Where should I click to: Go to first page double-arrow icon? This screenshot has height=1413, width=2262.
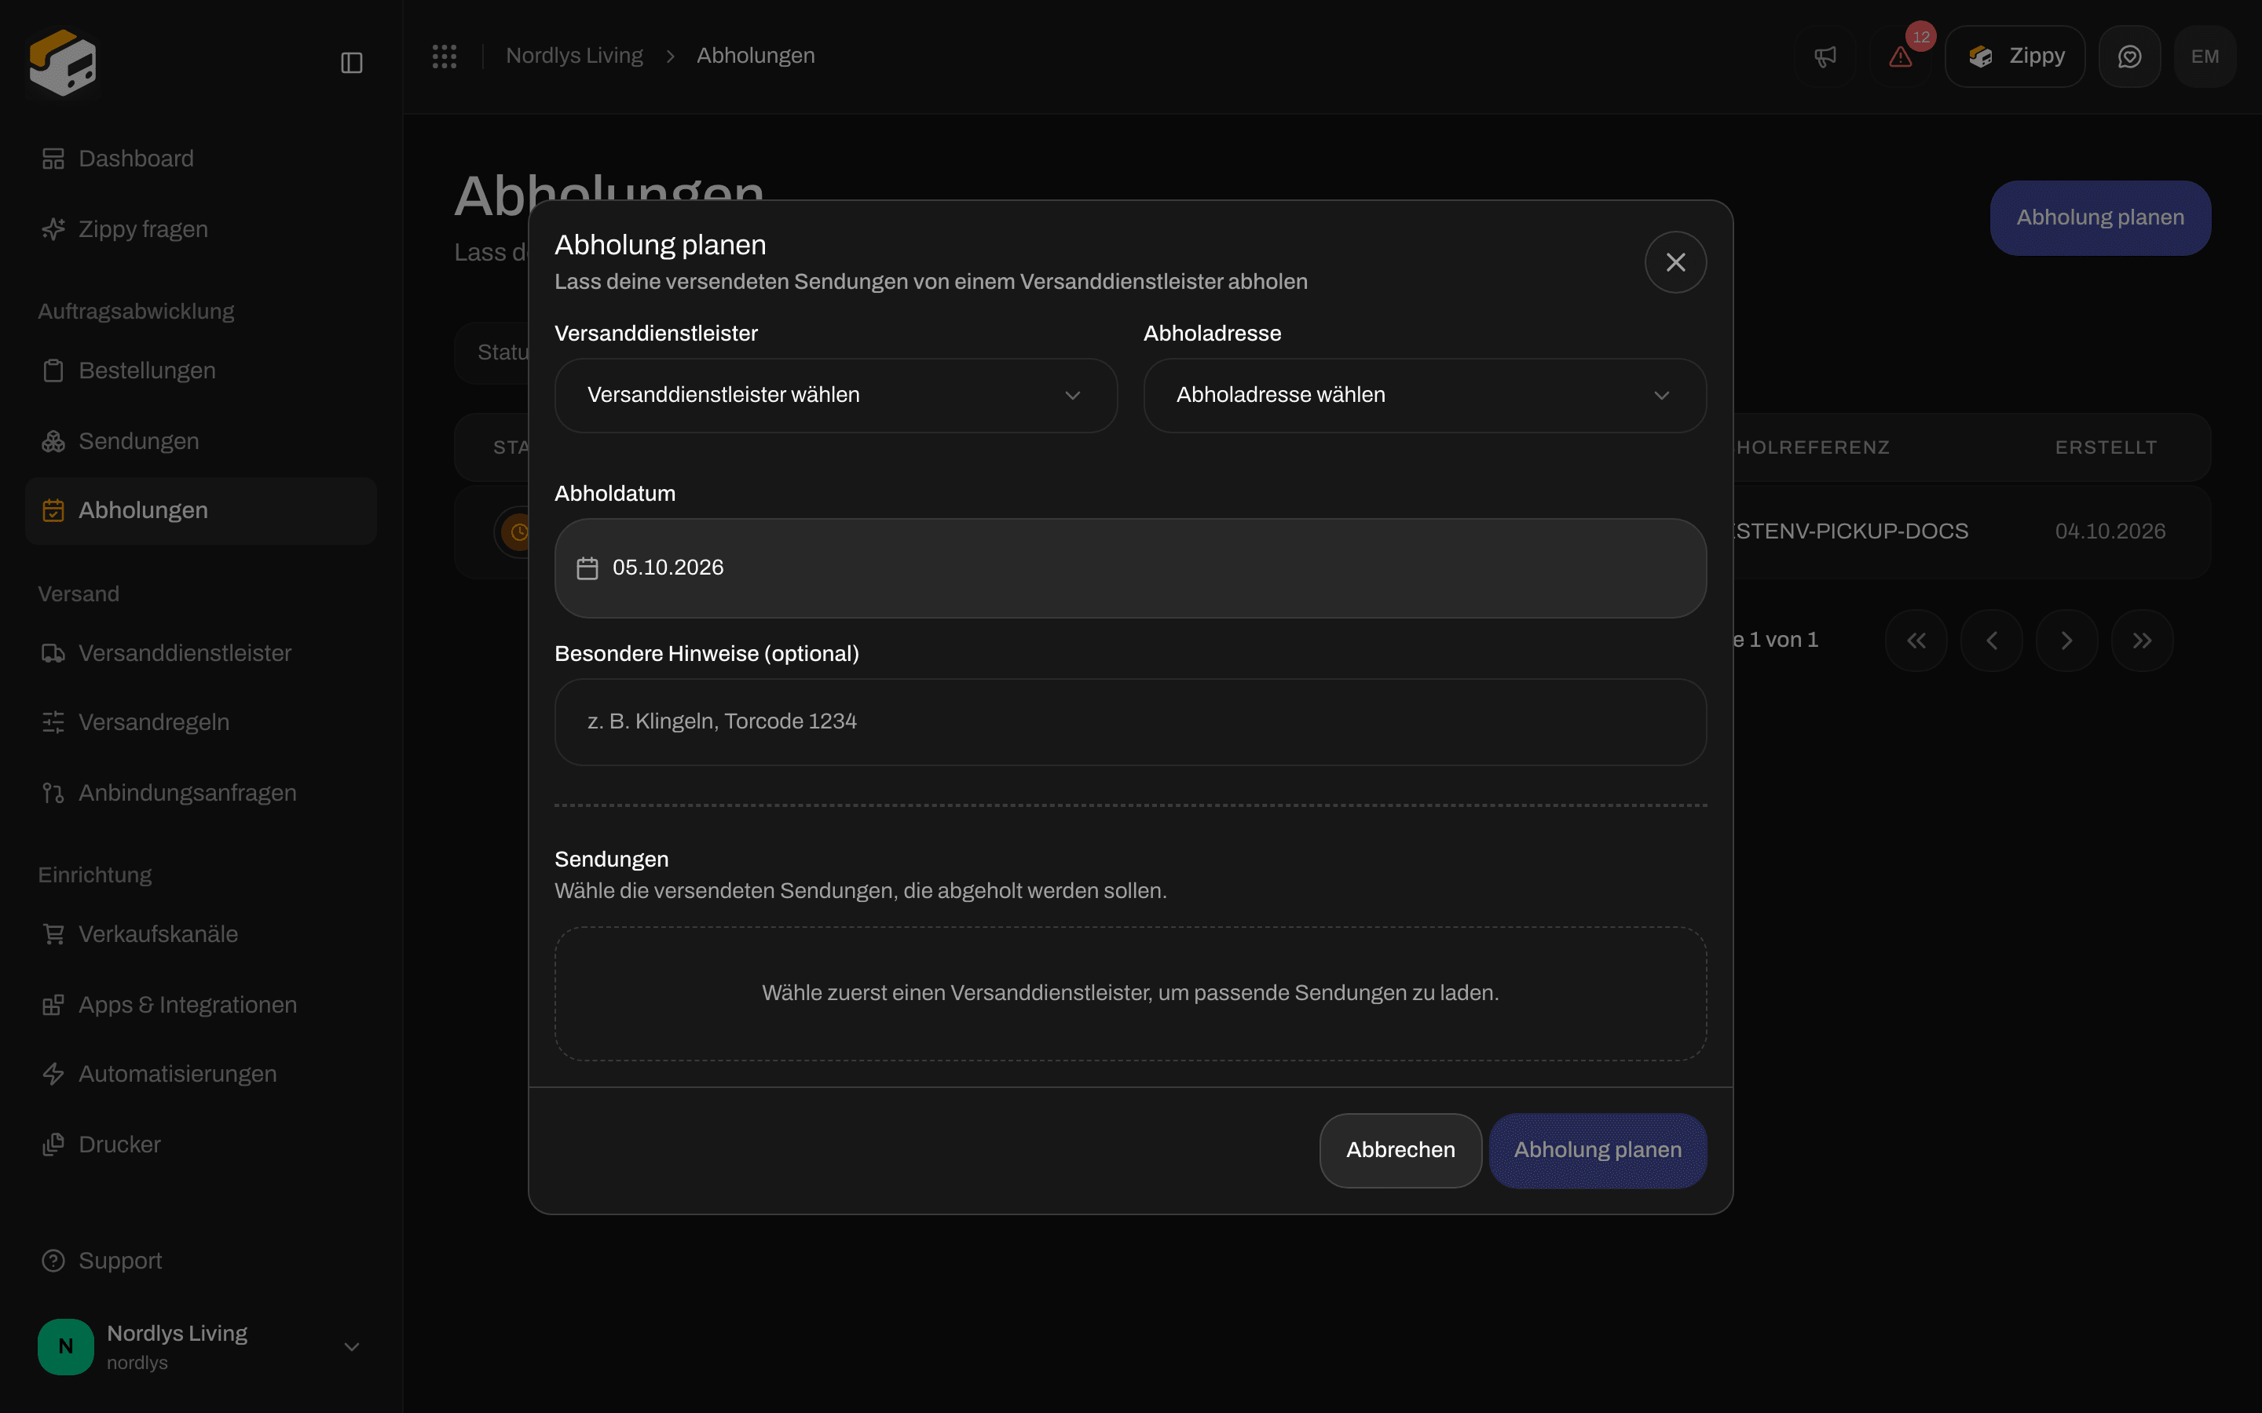pos(1916,640)
